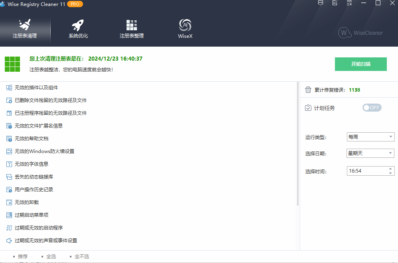
Task: Check the 无效的帮助文档 scan item
Action: (x=9, y=138)
